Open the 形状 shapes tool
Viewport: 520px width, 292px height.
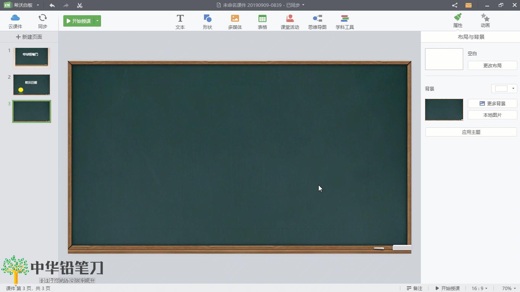point(207,22)
